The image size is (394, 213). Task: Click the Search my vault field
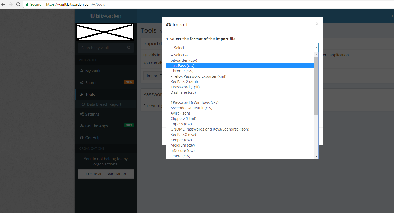click(x=106, y=48)
